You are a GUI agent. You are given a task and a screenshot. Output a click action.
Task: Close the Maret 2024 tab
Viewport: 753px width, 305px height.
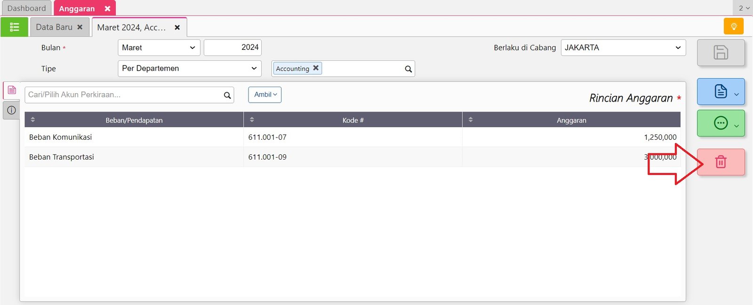click(x=177, y=28)
